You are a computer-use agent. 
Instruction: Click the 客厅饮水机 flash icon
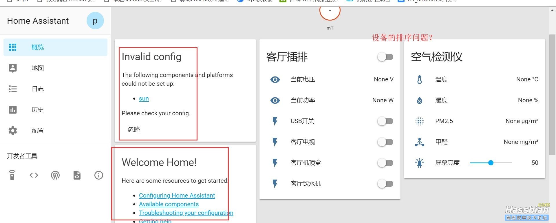coord(275,184)
